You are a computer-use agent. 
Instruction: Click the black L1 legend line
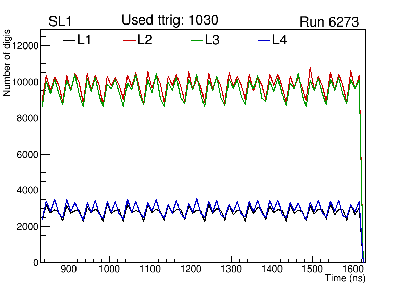(69, 40)
